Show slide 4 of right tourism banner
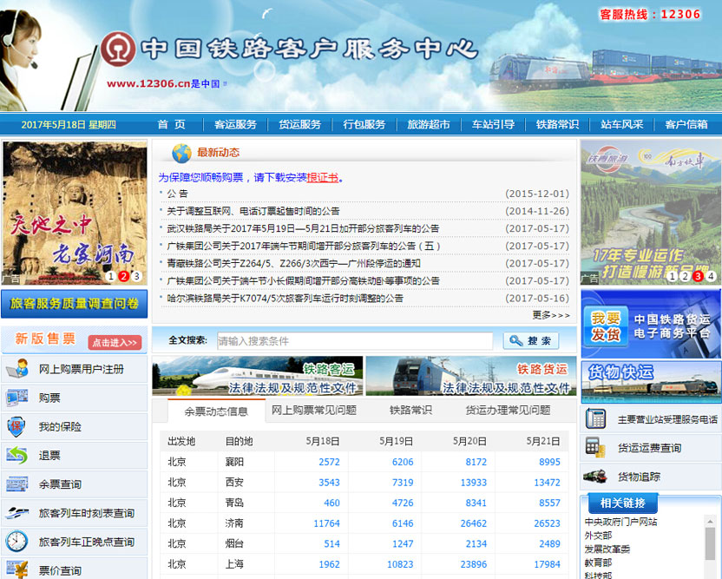 coord(711,276)
